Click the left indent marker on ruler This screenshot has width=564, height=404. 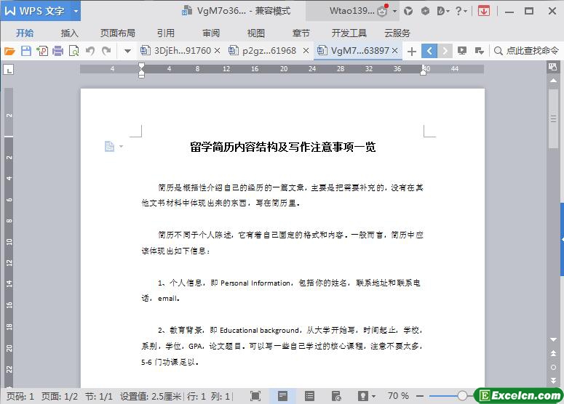[x=141, y=74]
